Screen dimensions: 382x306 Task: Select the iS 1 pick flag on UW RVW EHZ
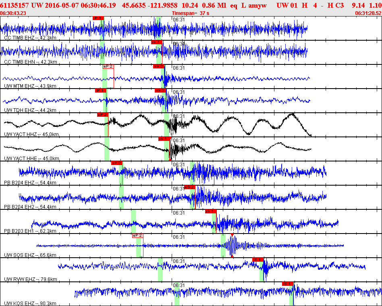tap(258, 260)
